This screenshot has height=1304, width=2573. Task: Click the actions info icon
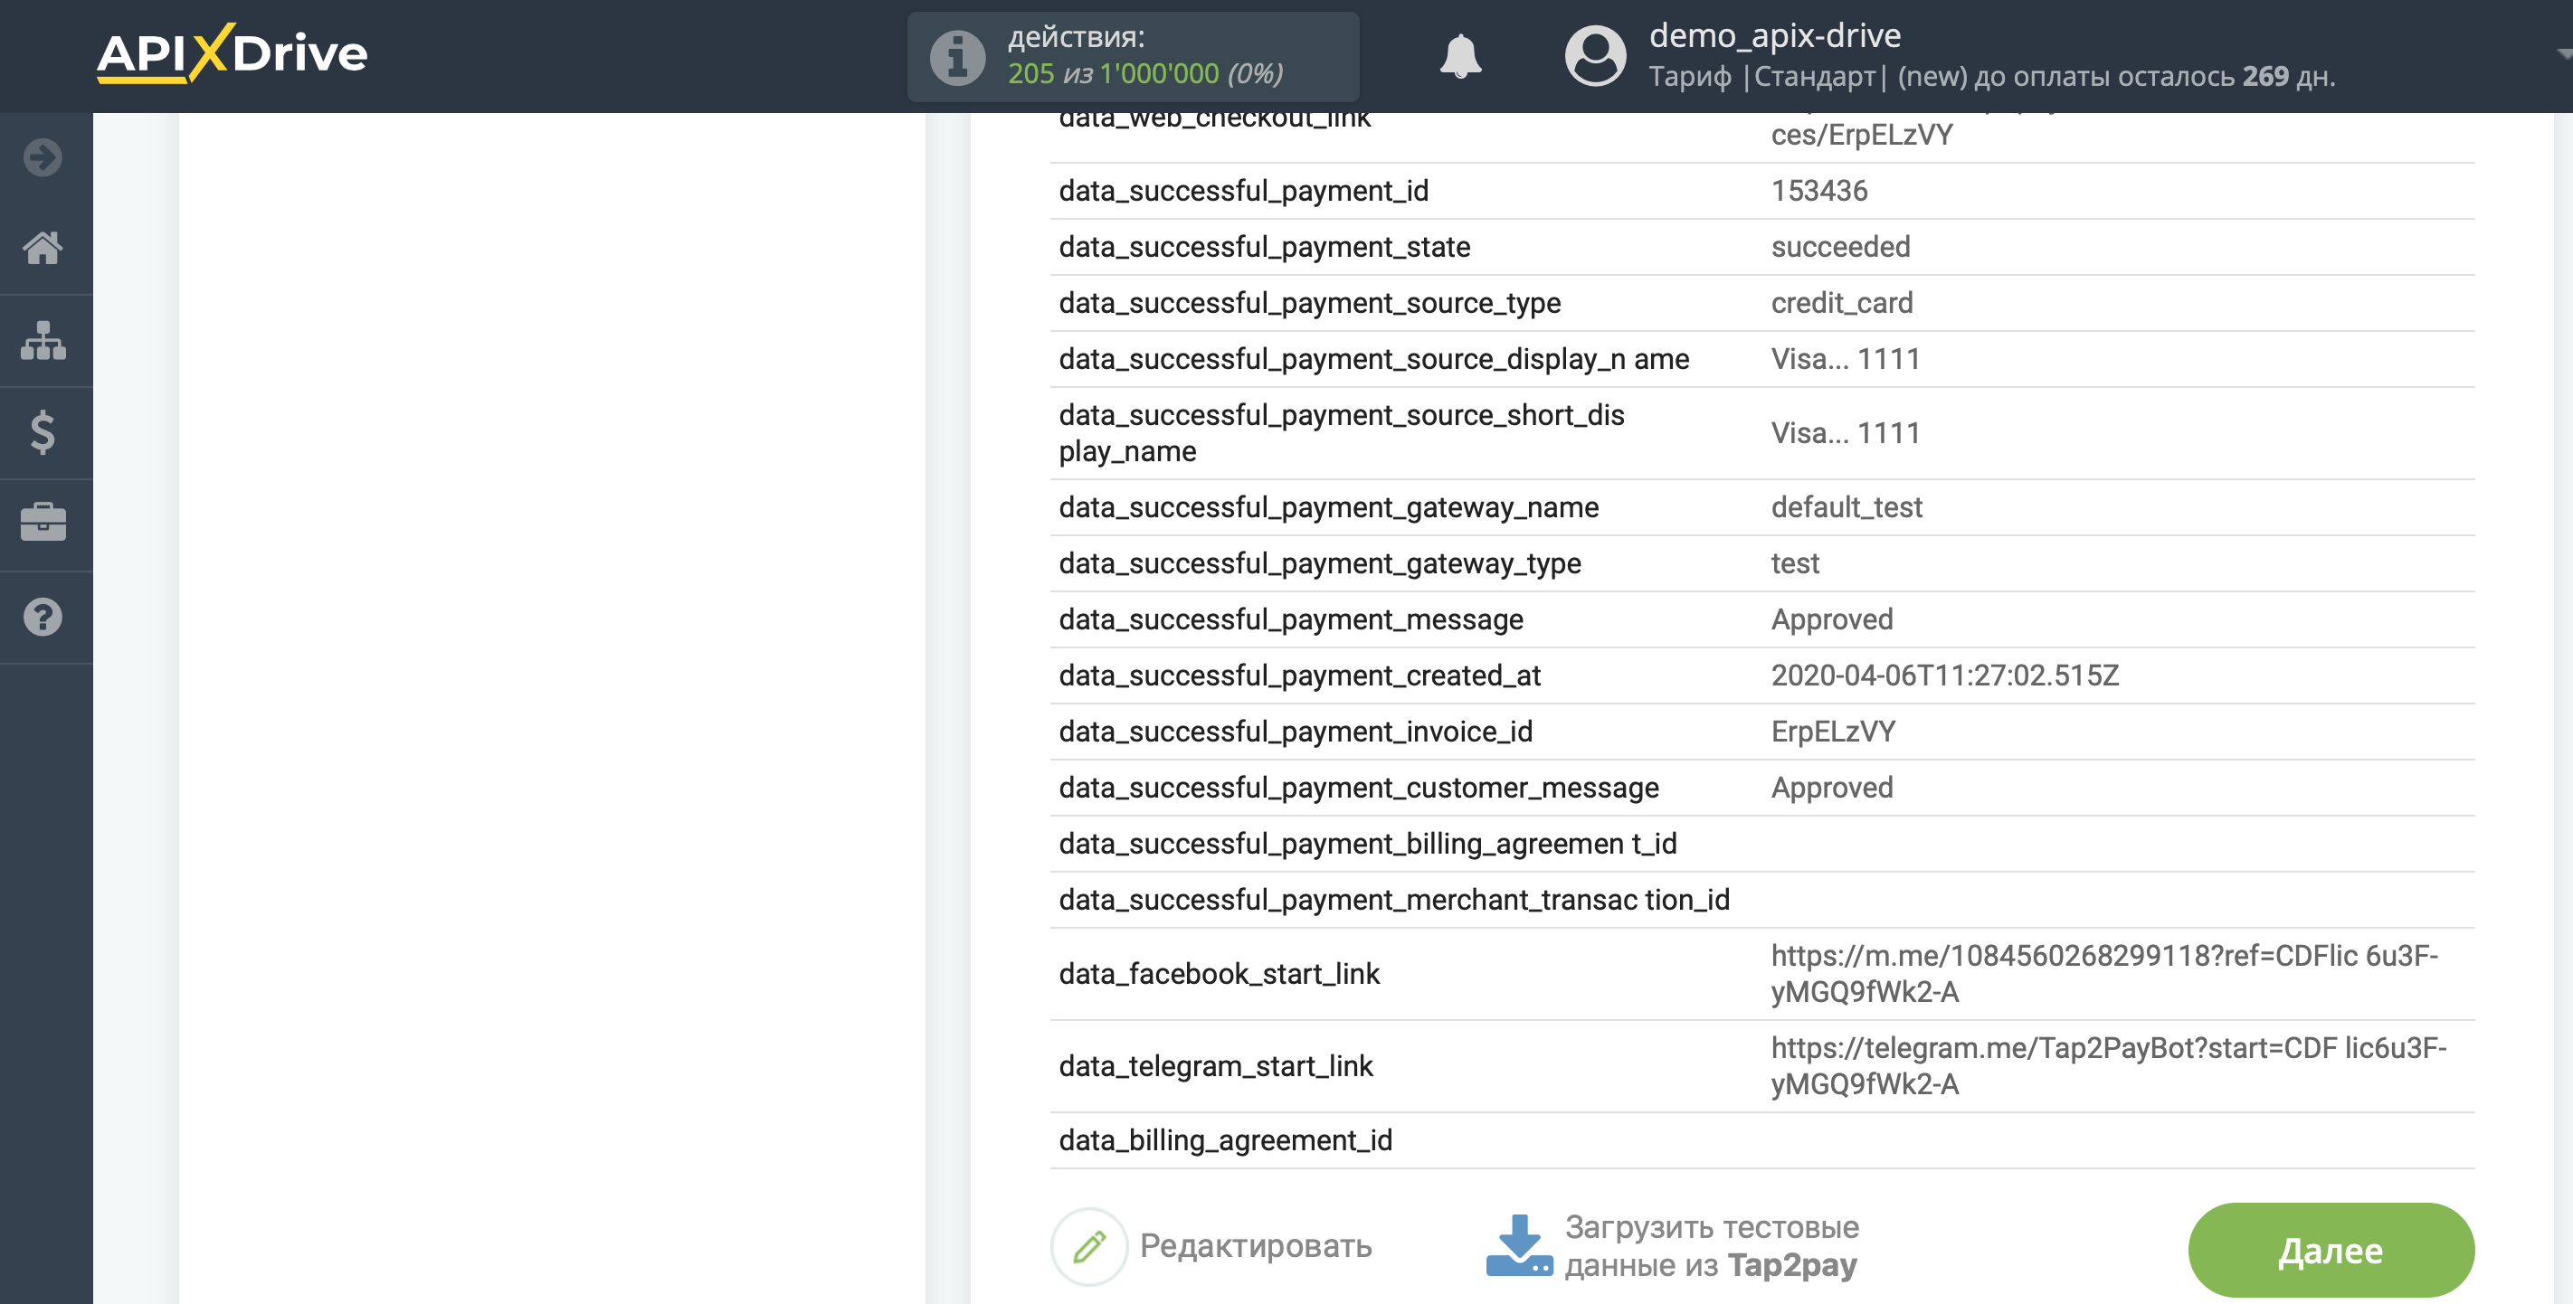(x=957, y=57)
